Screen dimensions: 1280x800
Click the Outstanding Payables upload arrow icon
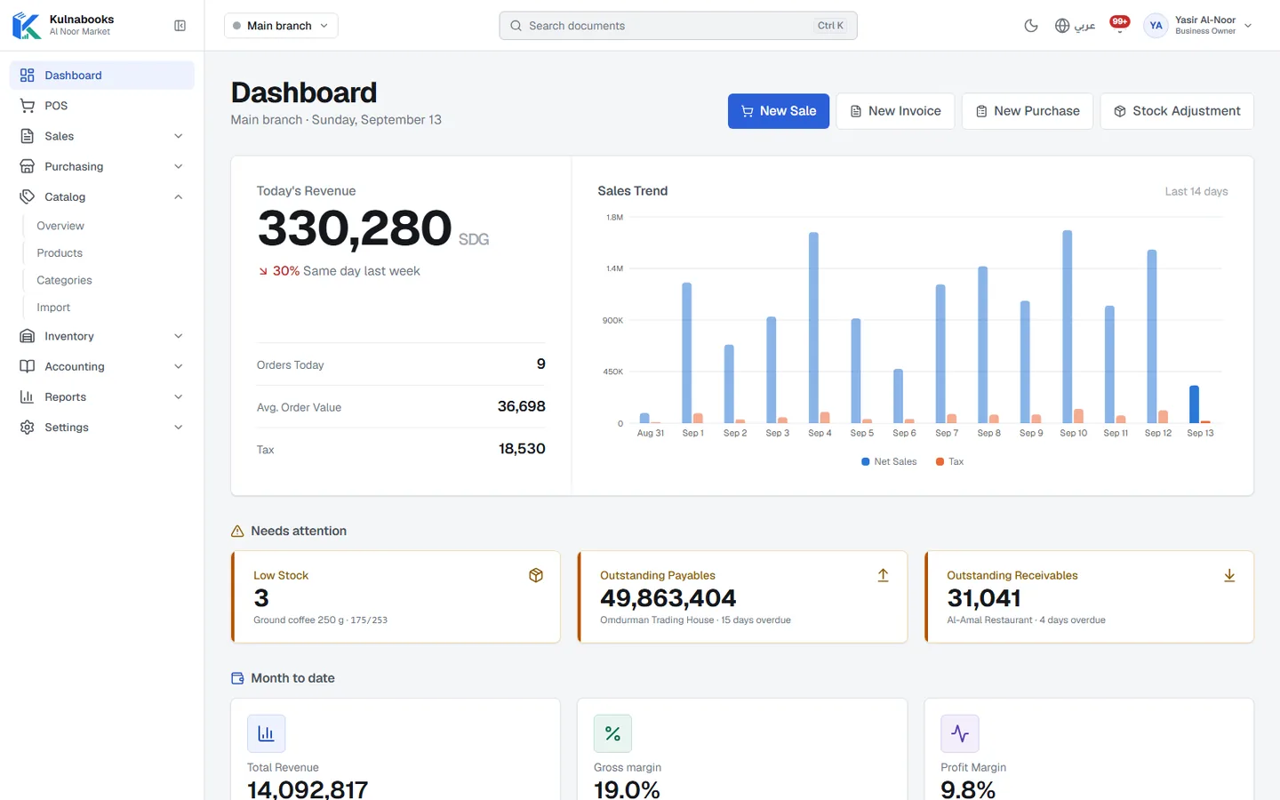(x=883, y=575)
